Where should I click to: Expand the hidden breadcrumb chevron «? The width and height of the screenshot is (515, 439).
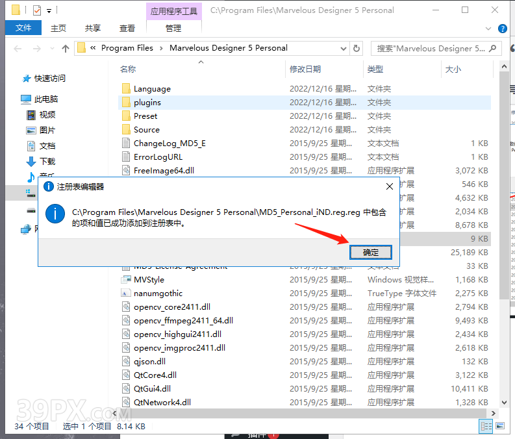93,48
